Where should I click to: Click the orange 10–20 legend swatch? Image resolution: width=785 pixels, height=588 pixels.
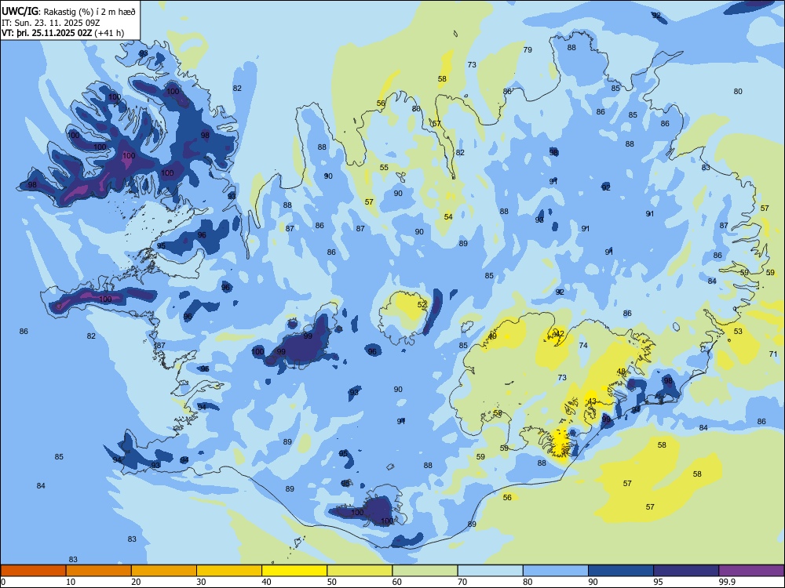tap(99, 571)
